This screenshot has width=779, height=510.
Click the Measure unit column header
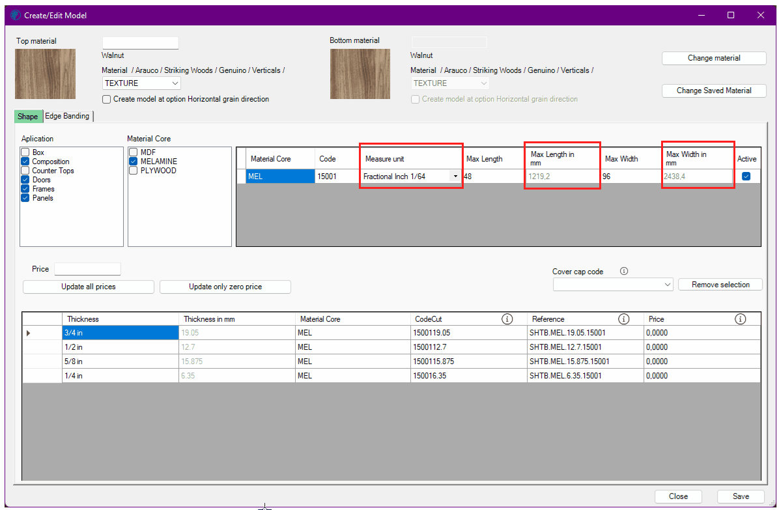point(412,159)
